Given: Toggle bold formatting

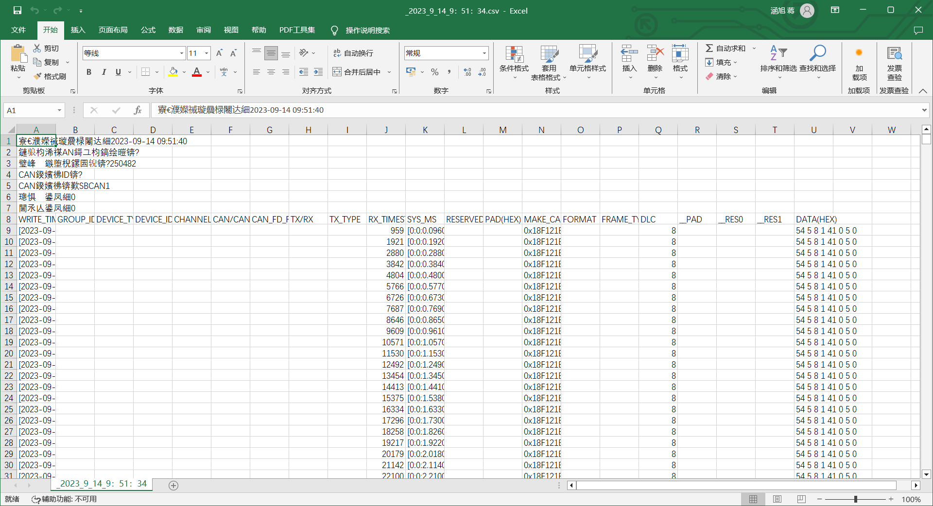Looking at the screenshot, I should tap(89, 72).
